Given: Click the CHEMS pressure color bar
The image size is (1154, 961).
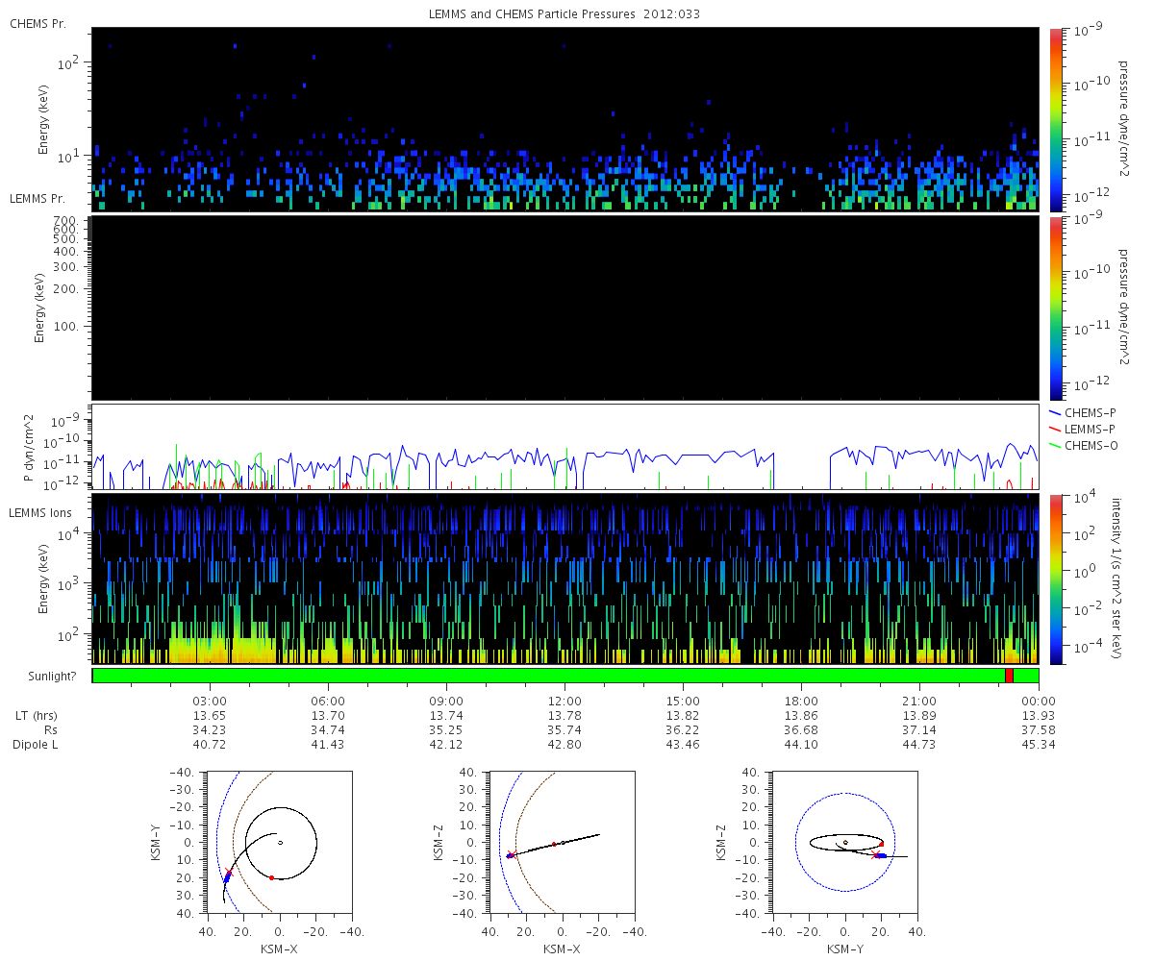Looking at the screenshot, I should [1055, 119].
